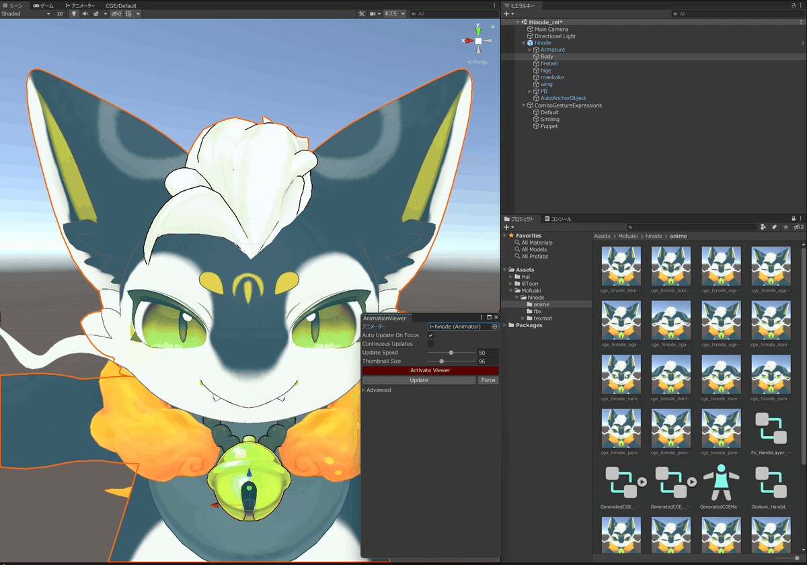The width and height of the screenshot is (807, 565).
Task: Expand the texmat folder
Action: coord(524,318)
